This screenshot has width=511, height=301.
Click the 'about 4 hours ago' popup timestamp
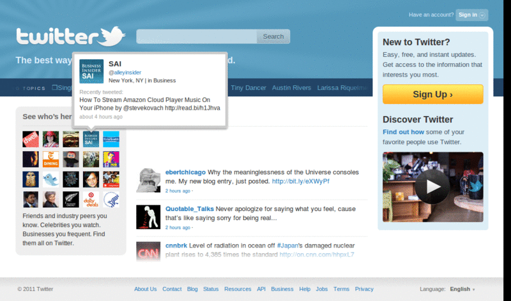pyautogui.click(x=101, y=117)
